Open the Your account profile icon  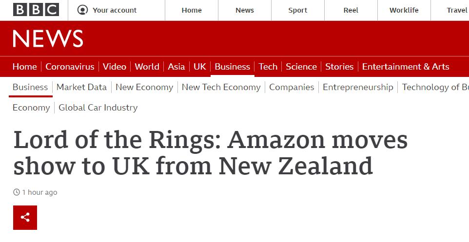pyautogui.click(x=83, y=10)
